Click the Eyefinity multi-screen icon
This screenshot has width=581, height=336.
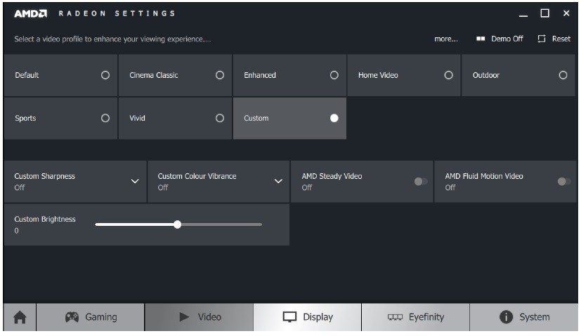point(395,317)
